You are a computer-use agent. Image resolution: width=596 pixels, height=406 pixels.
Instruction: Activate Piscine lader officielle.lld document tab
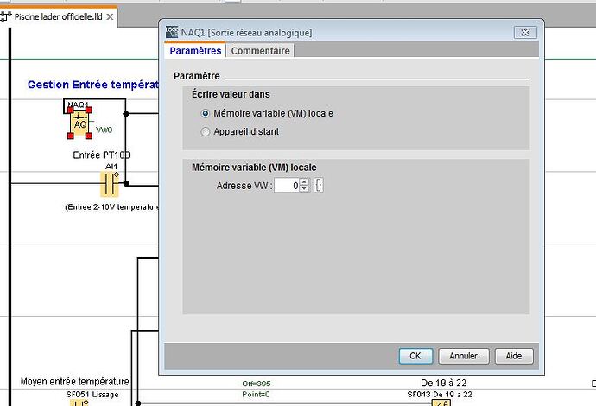pyautogui.click(x=58, y=16)
